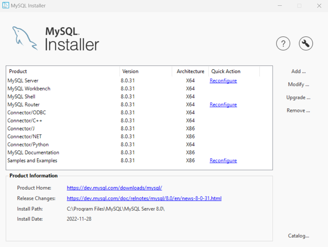Viewport: 328px width, 247px height.
Task: Sort by the Version column header
Action: 146,71
